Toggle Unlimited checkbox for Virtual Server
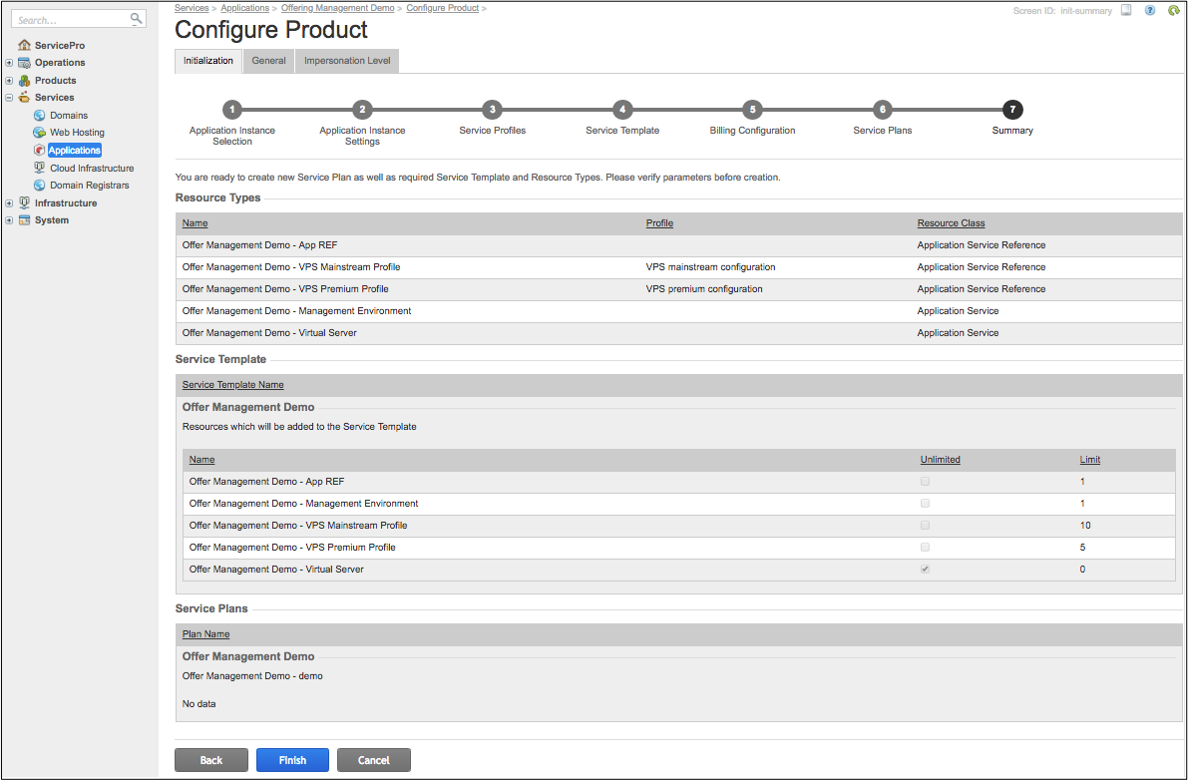The width and height of the screenshot is (1188, 780). point(925,570)
